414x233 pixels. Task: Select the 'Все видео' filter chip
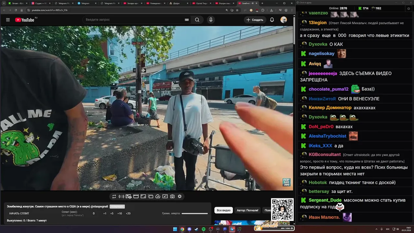tap(223, 210)
